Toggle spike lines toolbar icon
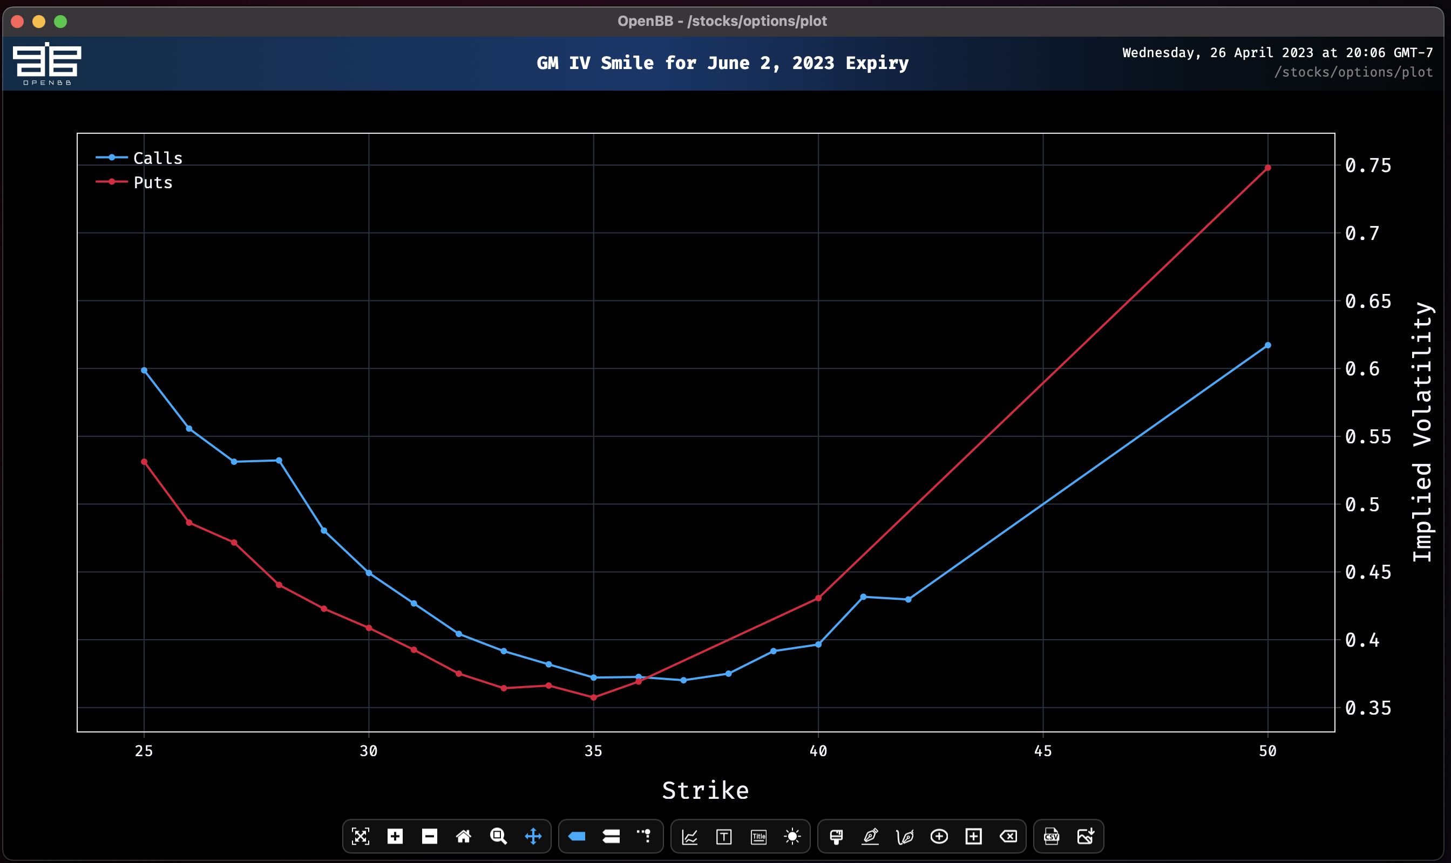1451x863 pixels. click(x=645, y=836)
